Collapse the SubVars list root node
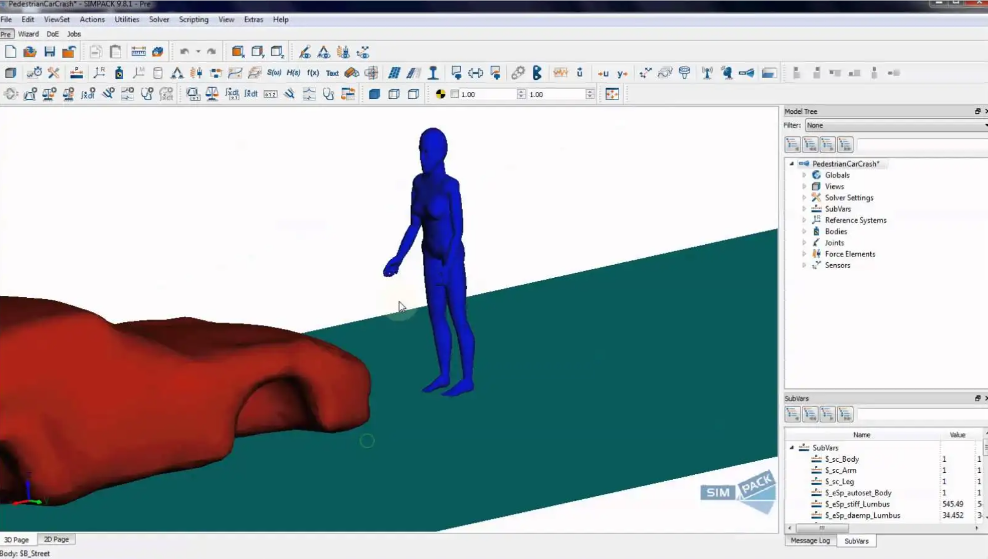This screenshot has height=559, width=988. click(x=791, y=448)
